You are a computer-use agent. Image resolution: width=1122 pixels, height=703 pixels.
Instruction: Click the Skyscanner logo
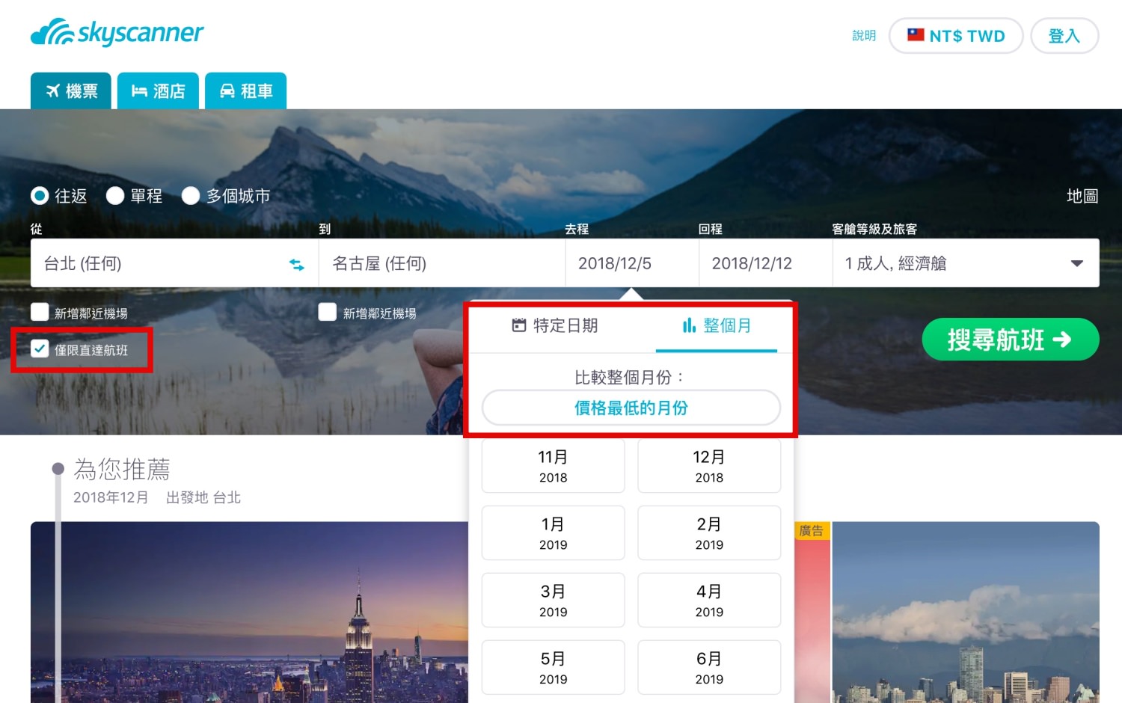coord(117,33)
